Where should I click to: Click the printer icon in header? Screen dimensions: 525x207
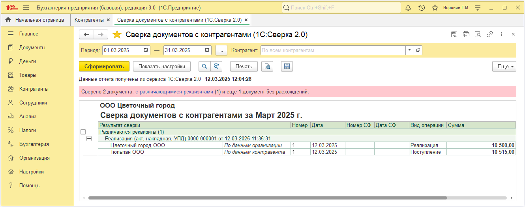(x=466, y=34)
